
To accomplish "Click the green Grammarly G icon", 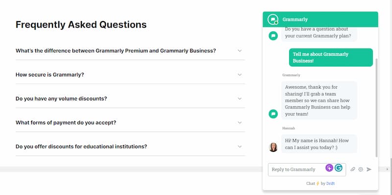I will pyautogui.click(x=339, y=168).
